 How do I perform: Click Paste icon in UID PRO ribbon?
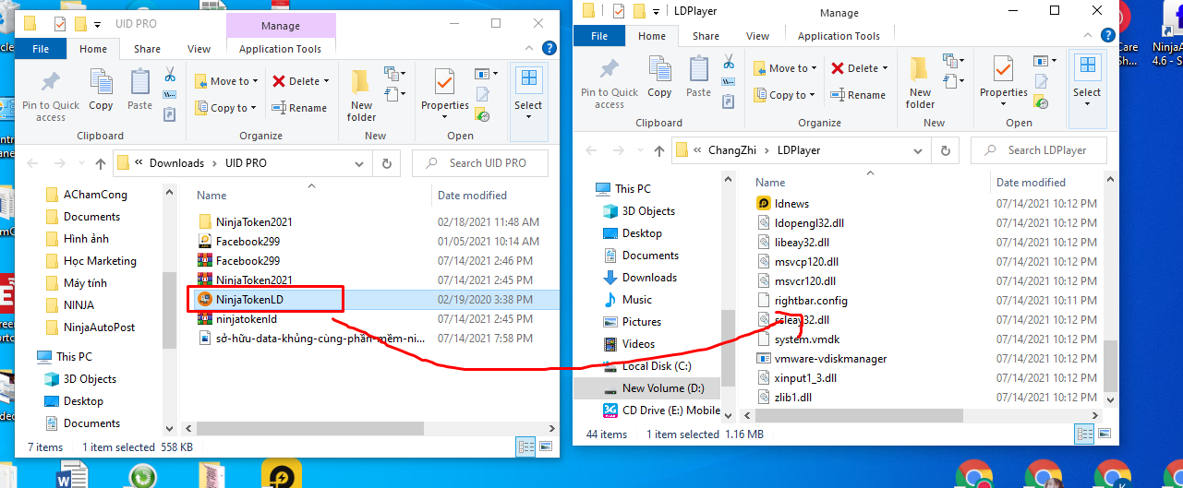(x=139, y=89)
